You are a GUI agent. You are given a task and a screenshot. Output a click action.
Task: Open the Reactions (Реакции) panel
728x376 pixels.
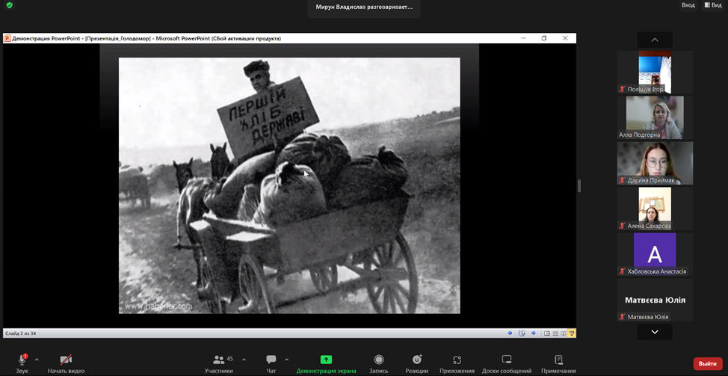coord(416,360)
